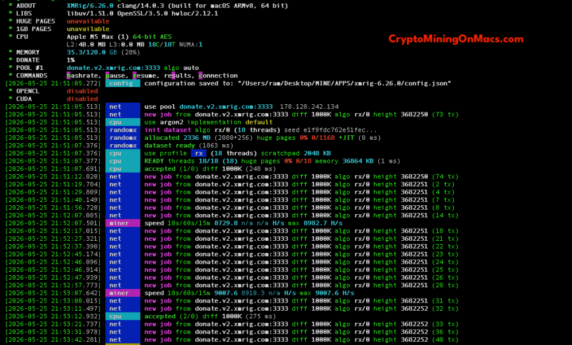Click the timestamp 21:53:11.497
The width and height of the screenshot is (572, 345).
[74, 309]
